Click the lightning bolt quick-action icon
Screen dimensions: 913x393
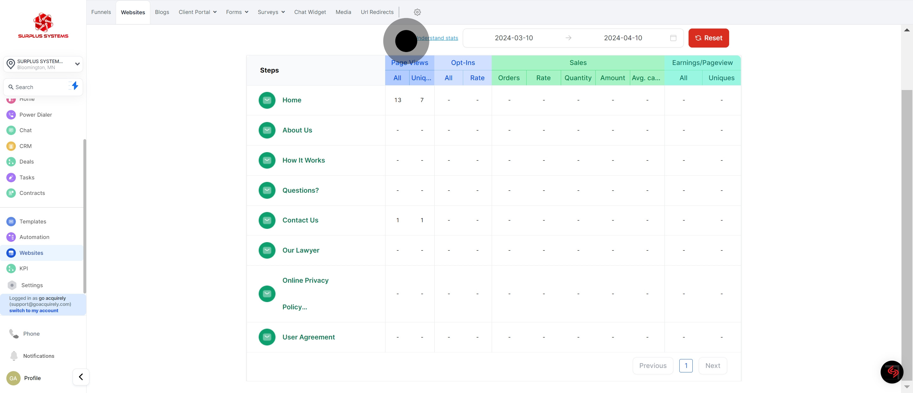75,86
